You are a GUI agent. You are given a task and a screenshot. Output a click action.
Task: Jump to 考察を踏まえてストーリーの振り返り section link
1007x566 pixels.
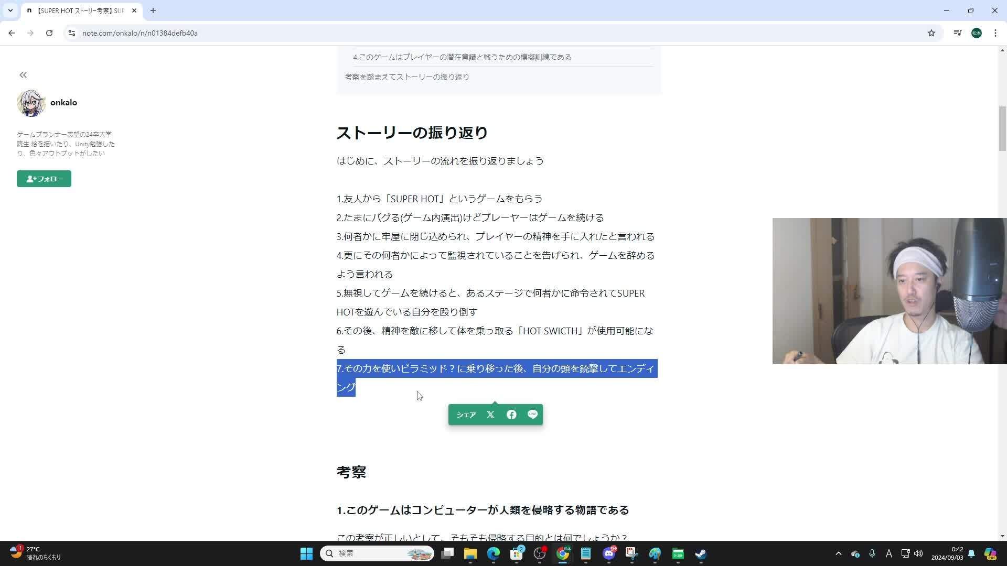(x=407, y=77)
